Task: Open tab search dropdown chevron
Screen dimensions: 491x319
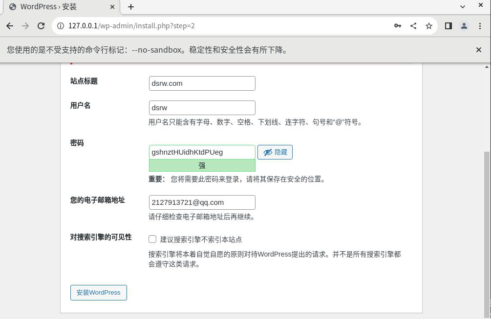Action: click(463, 6)
